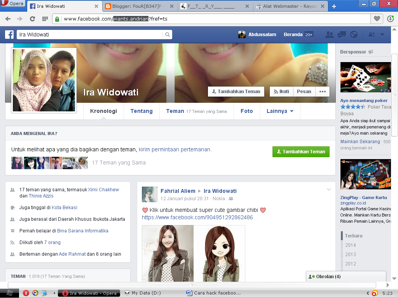The height and width of the screenshot is (298, 398).
Task: Go back with the browser back arrow
Action: [x=8, y=19]
